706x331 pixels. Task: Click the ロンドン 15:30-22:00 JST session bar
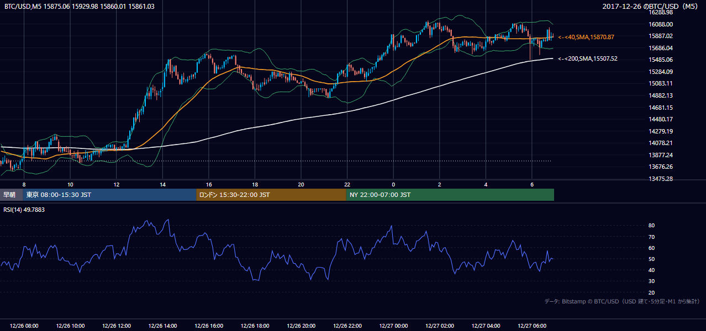(271, 195)
